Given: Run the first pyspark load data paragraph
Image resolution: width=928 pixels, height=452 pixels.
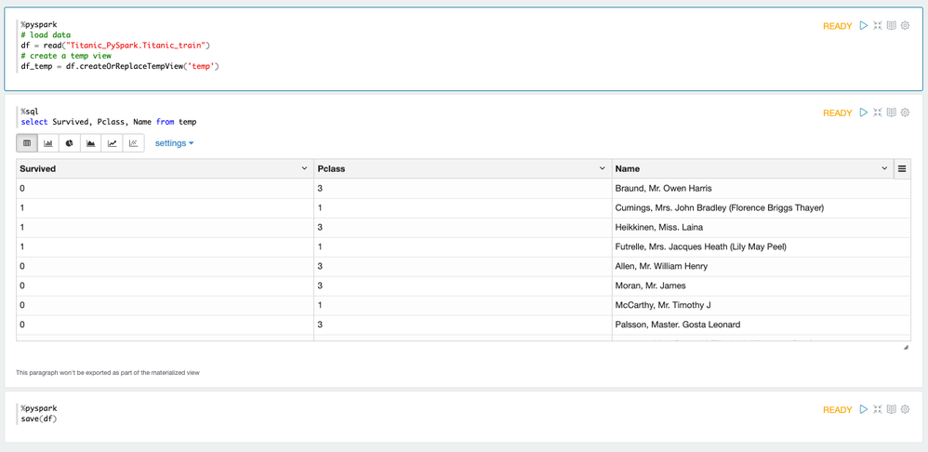Looking at the screenshot, I should coord(863,26).
